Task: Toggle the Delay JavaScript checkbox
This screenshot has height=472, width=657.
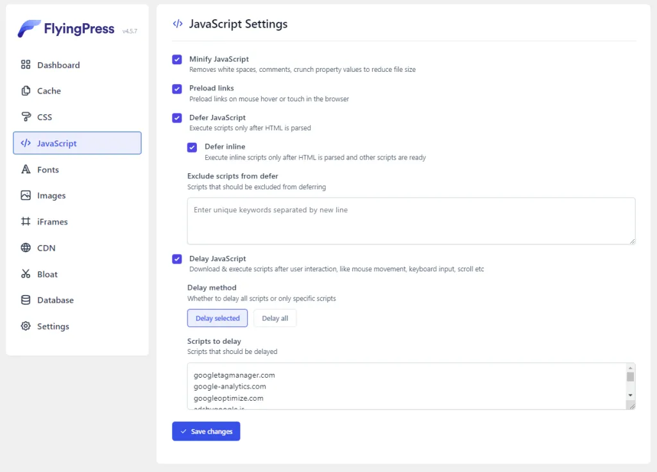Action: coord(177,259)
